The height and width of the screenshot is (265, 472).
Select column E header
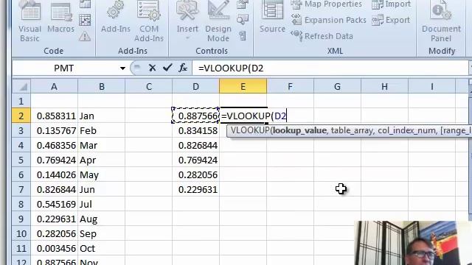click(243, 87)
